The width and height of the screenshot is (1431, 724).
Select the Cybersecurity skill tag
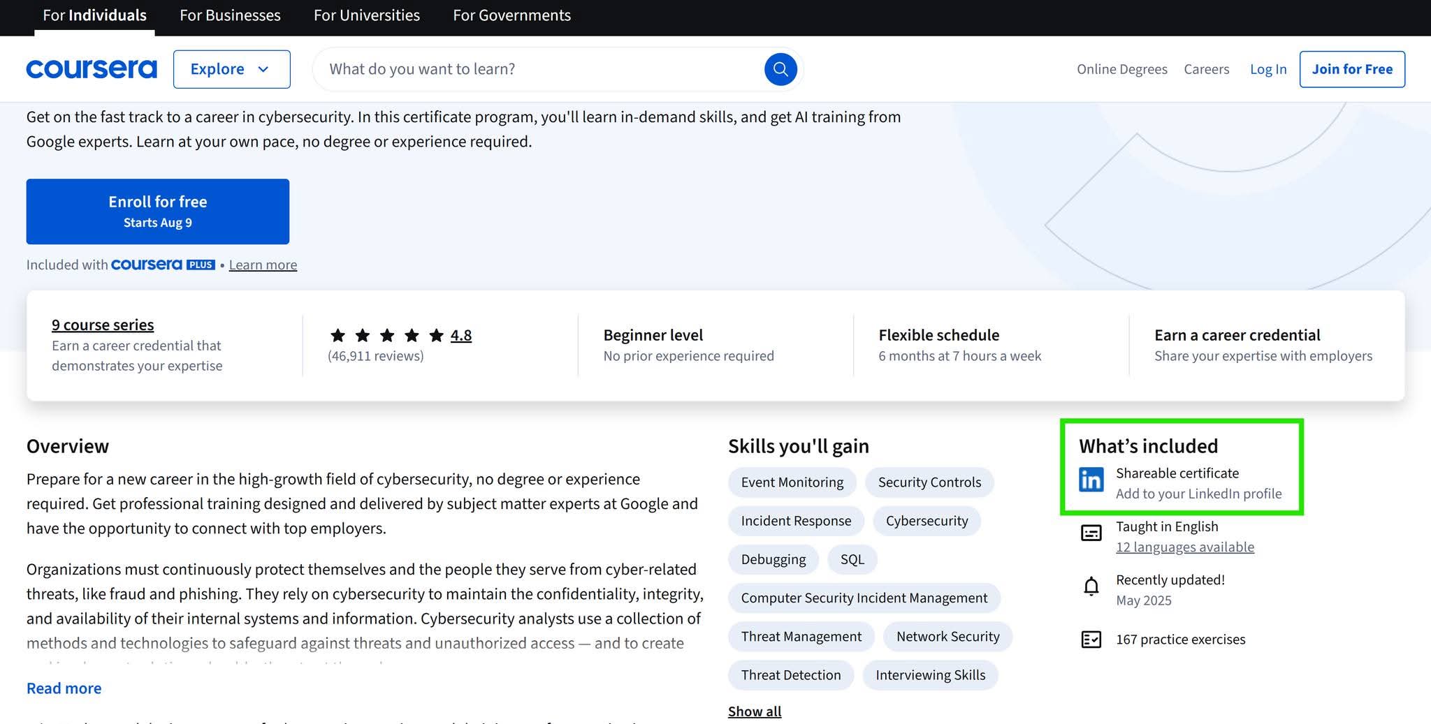point(927,521)
